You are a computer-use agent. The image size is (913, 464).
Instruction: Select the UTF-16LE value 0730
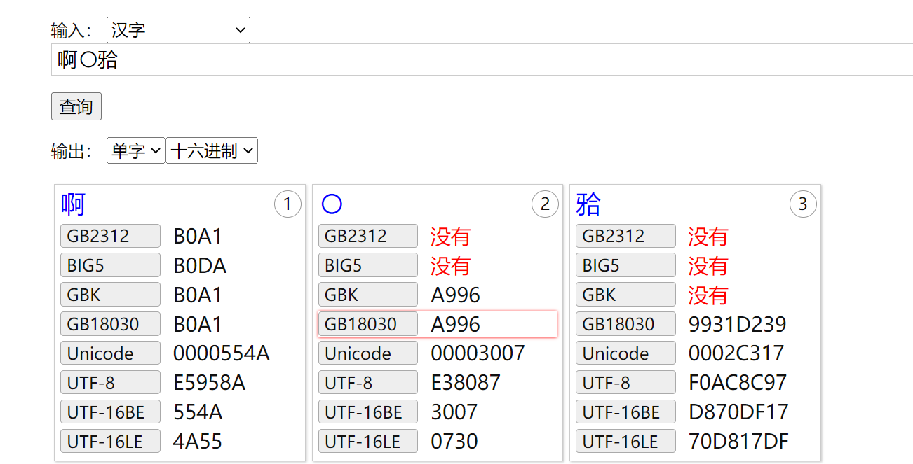click(x=454, y=442)
